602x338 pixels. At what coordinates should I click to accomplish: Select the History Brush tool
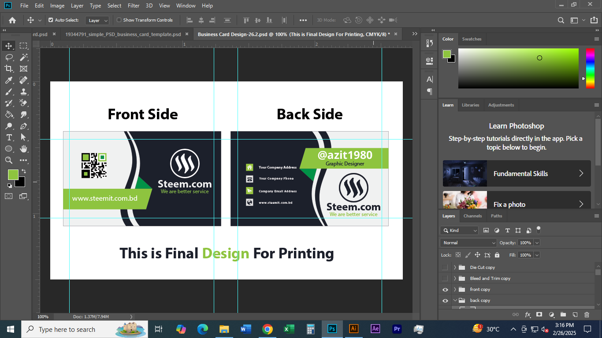tap(9, 103)
